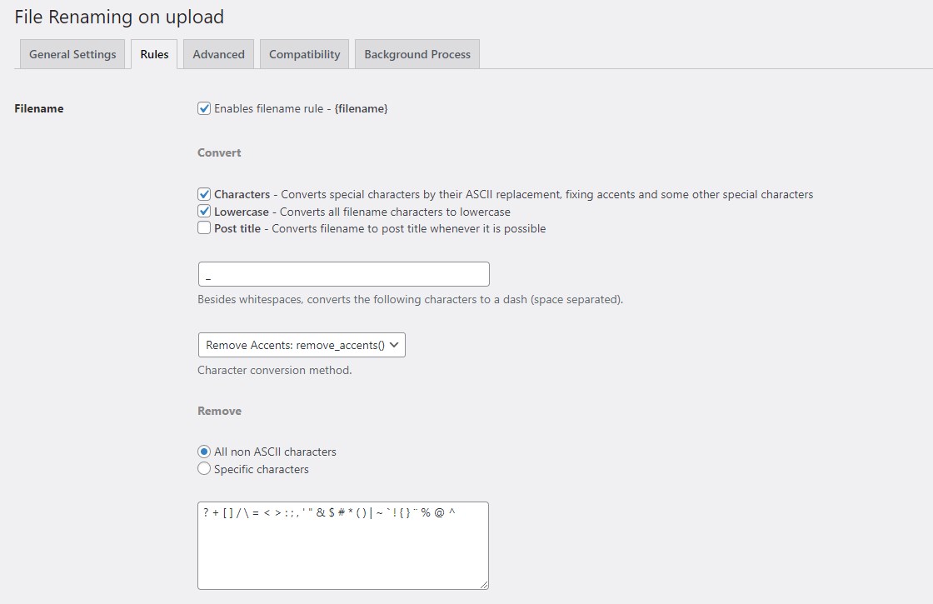This screenshot has height=604, width=933.
Task: Open the character conversion method dropdown
Action: 301,344
